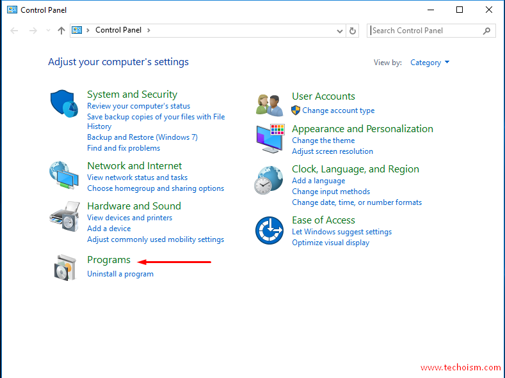Click the Ease of Access icon
This screenshot has width=505, height=378.
(269, 230)
